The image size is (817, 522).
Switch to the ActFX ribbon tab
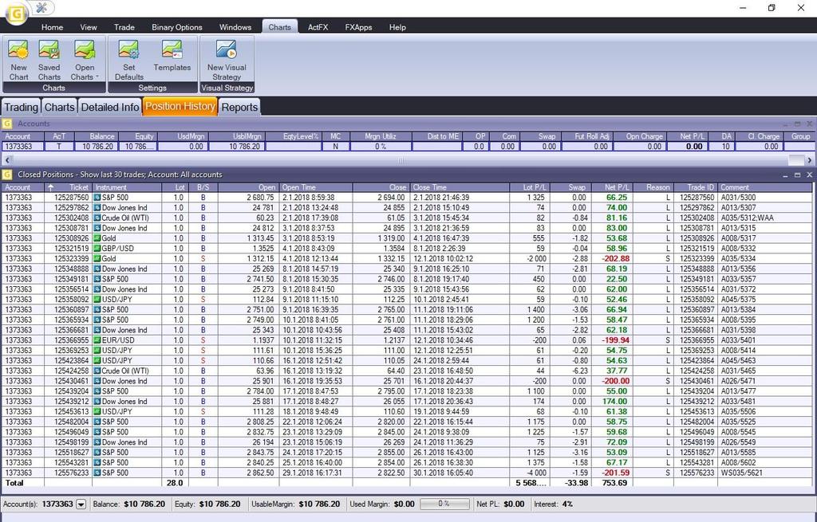(x=318, y=27)
